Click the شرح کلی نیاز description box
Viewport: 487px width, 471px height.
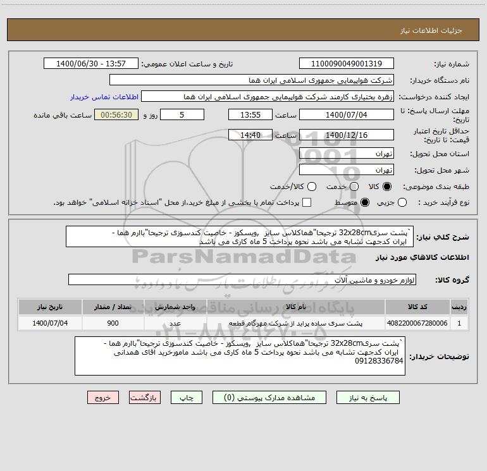(x=240, y=237)
